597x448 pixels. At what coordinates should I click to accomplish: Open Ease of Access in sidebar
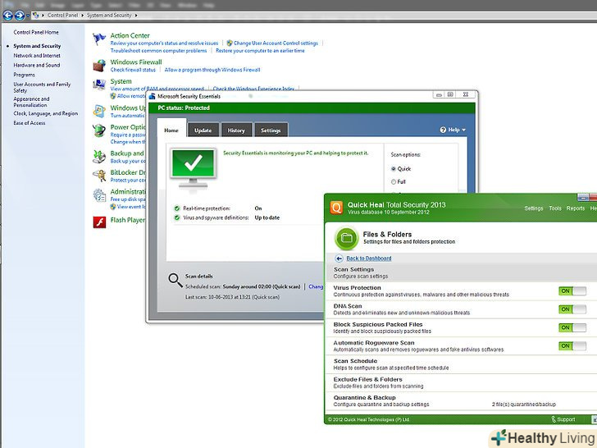click(30, 123)
